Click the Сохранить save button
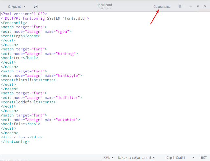 click(161, 7)
